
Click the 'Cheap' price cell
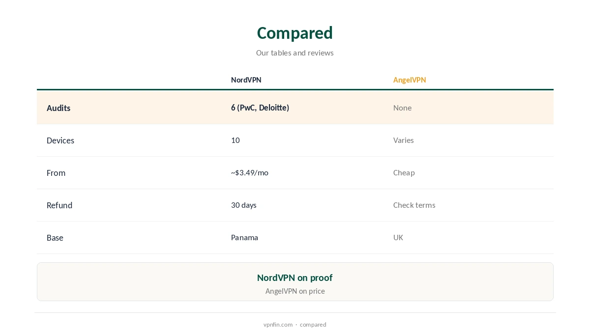coord(404,172)
